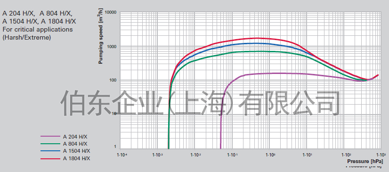
Task: Click the purple legend line for A 204 H/X
Action: 50,136
